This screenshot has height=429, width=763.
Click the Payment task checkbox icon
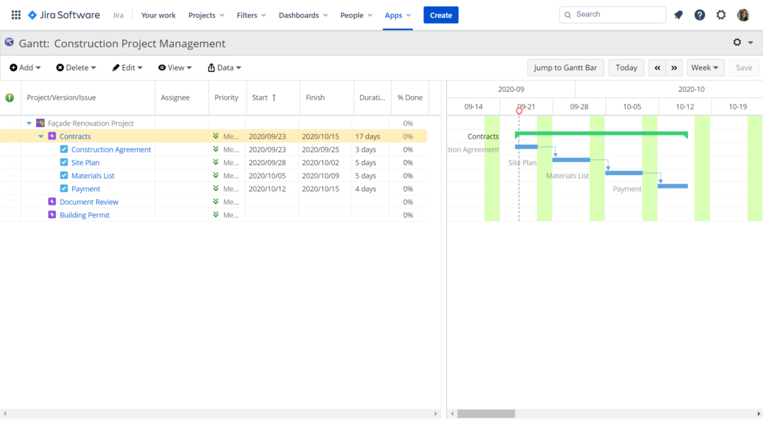tap(64, 188)
